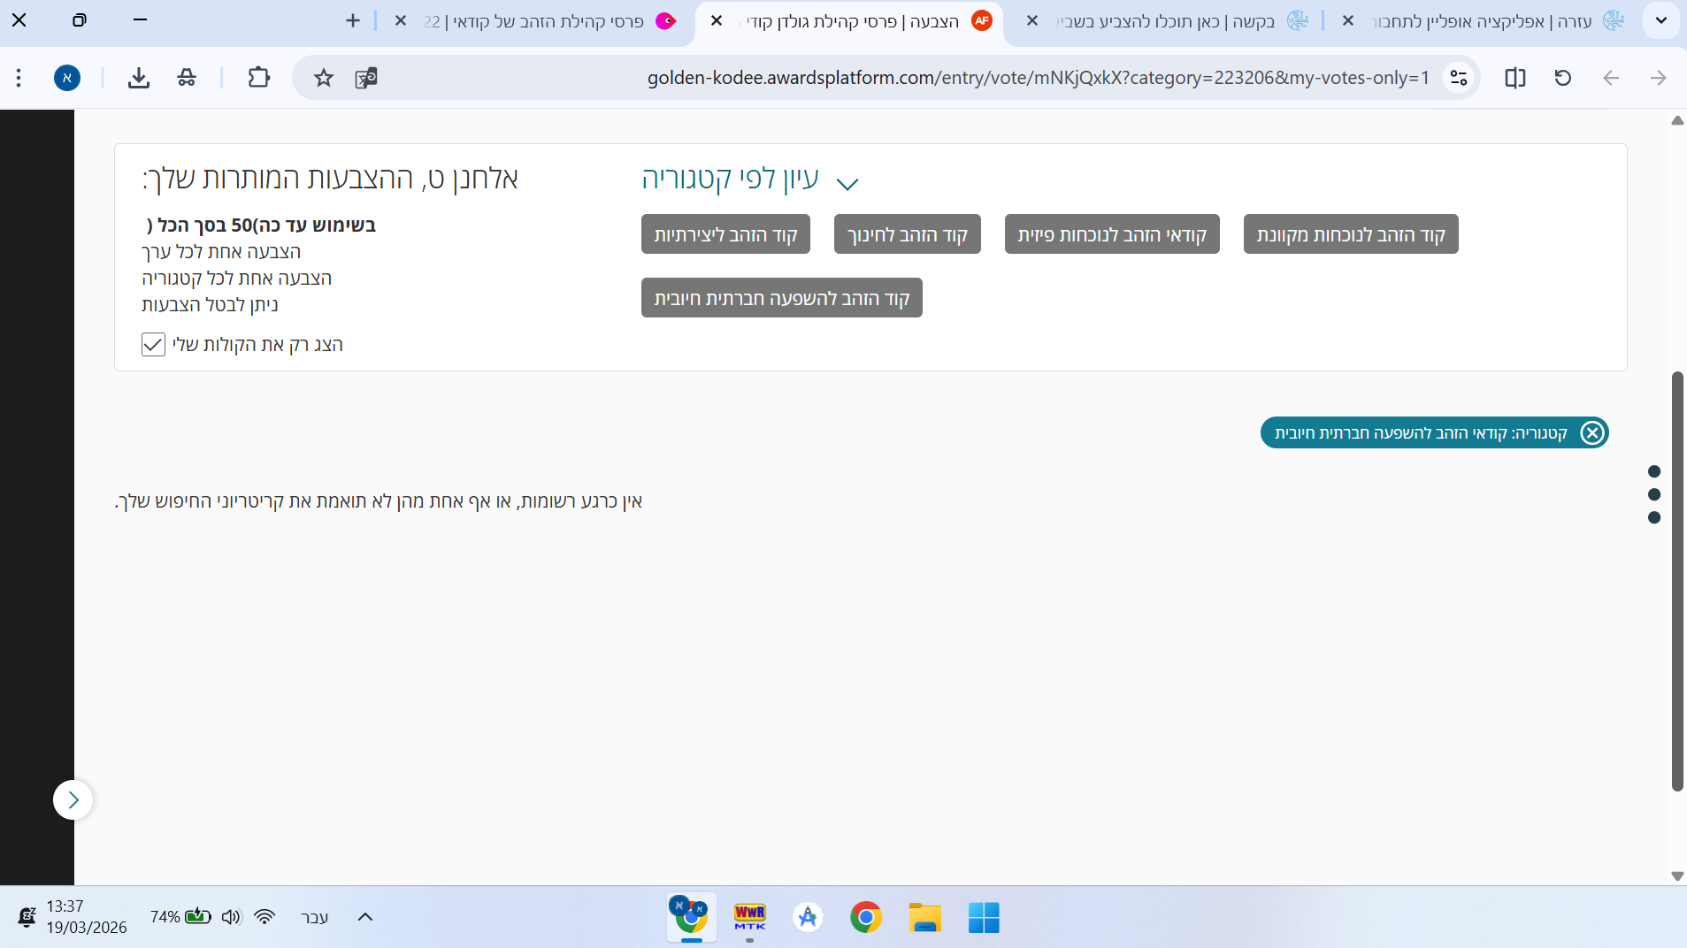Open the browser downloads icon
Screen dimensions: 1687x948
point(138,78)
